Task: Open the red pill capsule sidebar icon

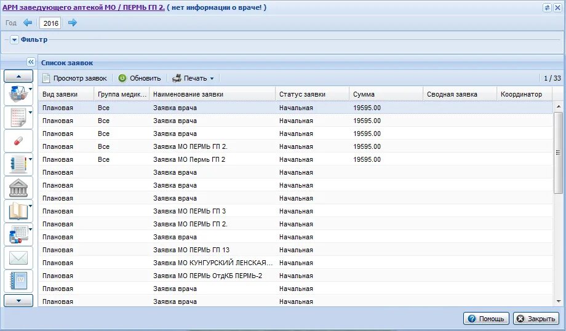Action: (x=18, y=140)
